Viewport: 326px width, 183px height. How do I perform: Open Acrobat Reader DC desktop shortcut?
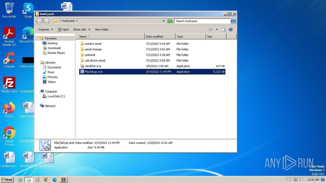pos(9,36)
